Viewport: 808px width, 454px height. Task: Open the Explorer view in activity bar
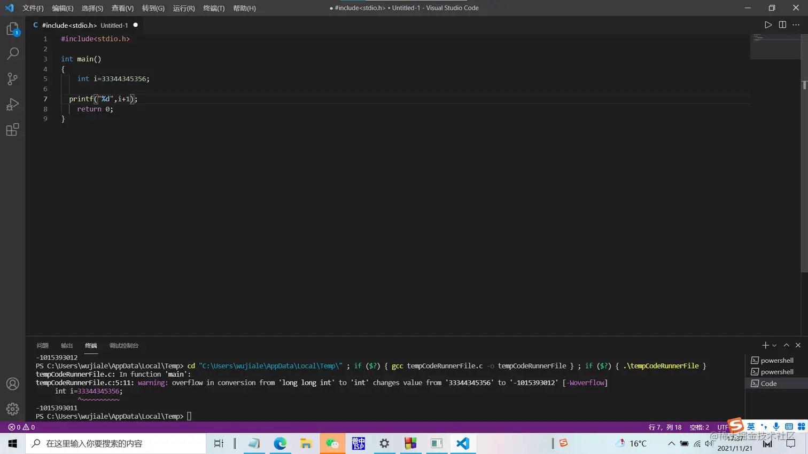point(12,29)
